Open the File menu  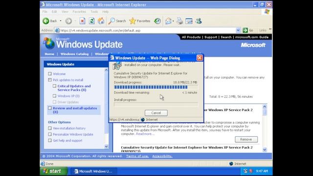pos(45,12)
